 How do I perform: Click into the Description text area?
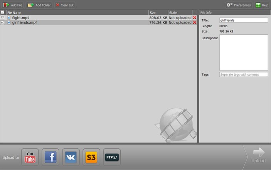pos(244,52)
